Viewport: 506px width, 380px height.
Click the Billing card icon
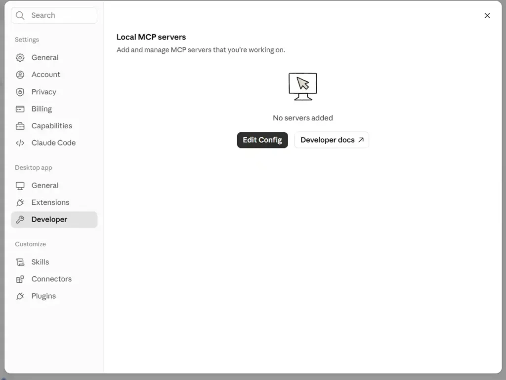pos(20,109)
